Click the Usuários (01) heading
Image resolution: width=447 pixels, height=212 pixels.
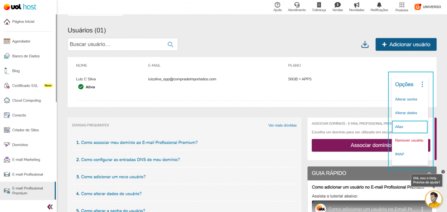pyautogui.click(x=87, y=30)
